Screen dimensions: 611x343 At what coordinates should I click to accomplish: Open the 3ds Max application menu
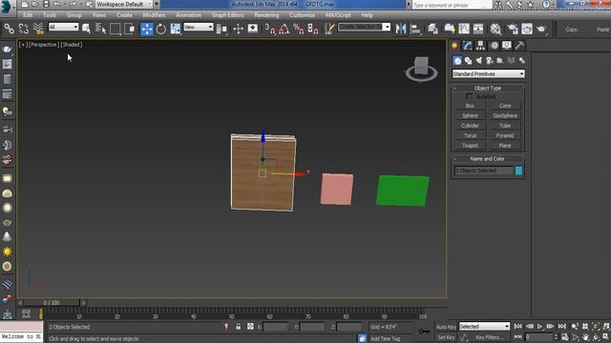pos(7,7)
